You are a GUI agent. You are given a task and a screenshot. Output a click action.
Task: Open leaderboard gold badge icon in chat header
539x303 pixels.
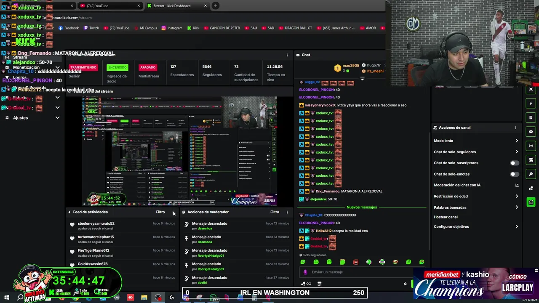coord(337,68)
